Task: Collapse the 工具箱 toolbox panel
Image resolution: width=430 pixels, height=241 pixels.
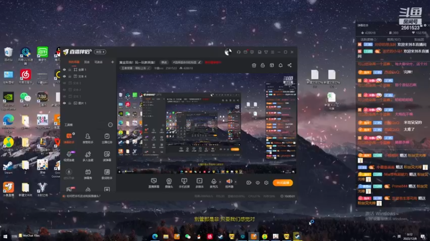Action: click(110, 125)
